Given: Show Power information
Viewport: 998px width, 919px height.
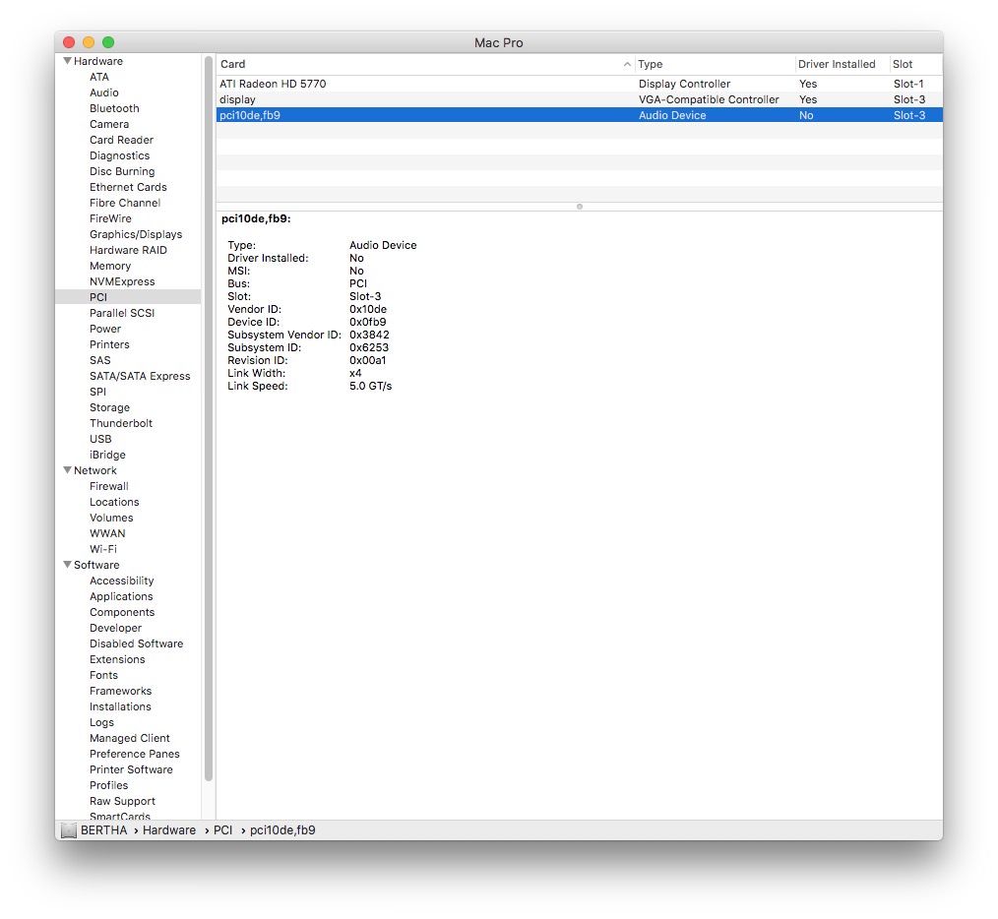Looking at the screenshot, I should coord(105,329).
